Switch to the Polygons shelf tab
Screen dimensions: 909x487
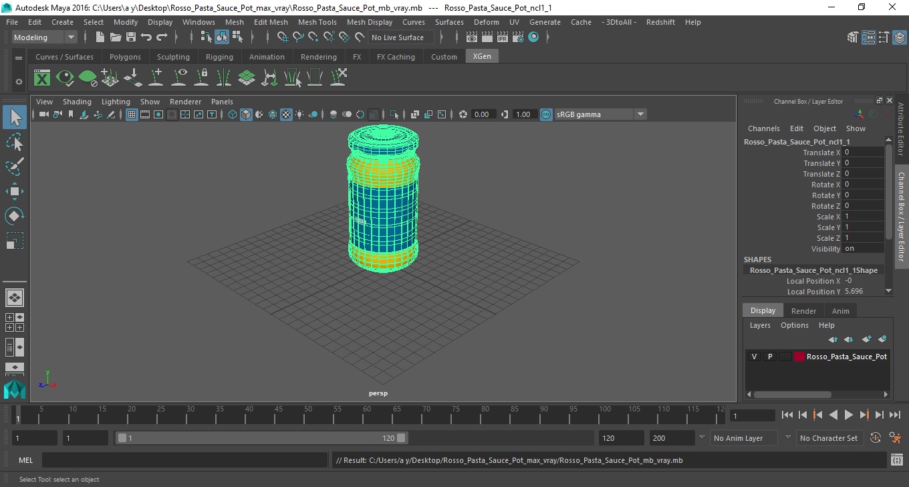coord(125,57)
